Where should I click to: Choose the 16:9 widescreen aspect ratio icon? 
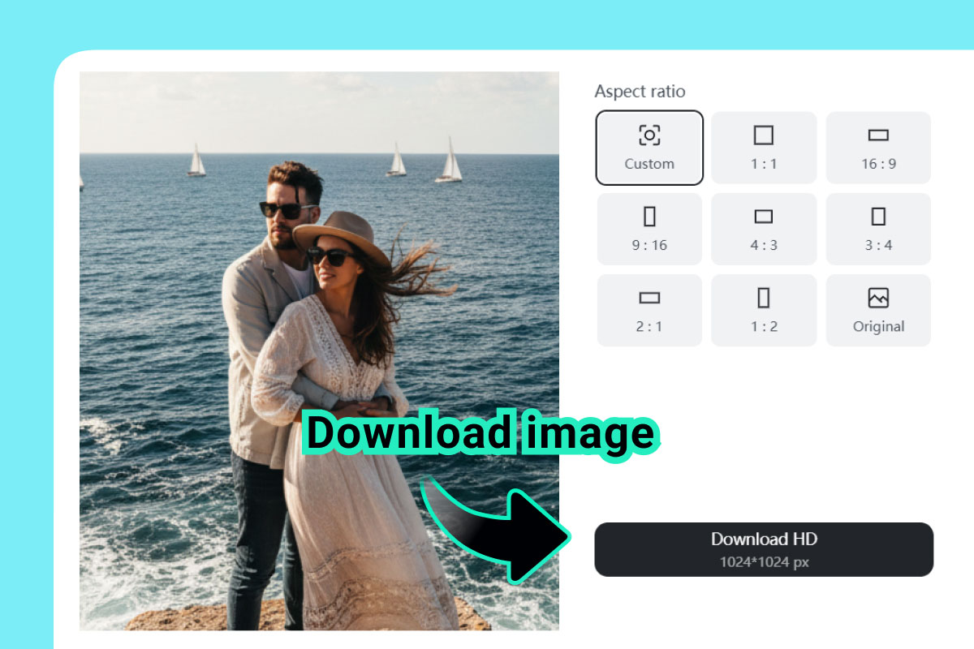click(877, 135)
